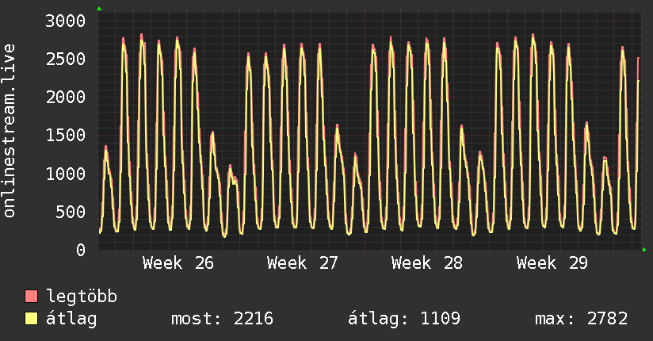Click the max: 2782 statistic
Viewport: 653px width, 341px height.
click(x=582, y=319)
